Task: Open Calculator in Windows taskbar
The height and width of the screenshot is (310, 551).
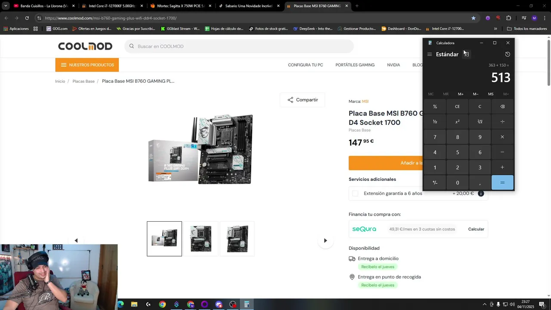Action: tap(247, 304)
